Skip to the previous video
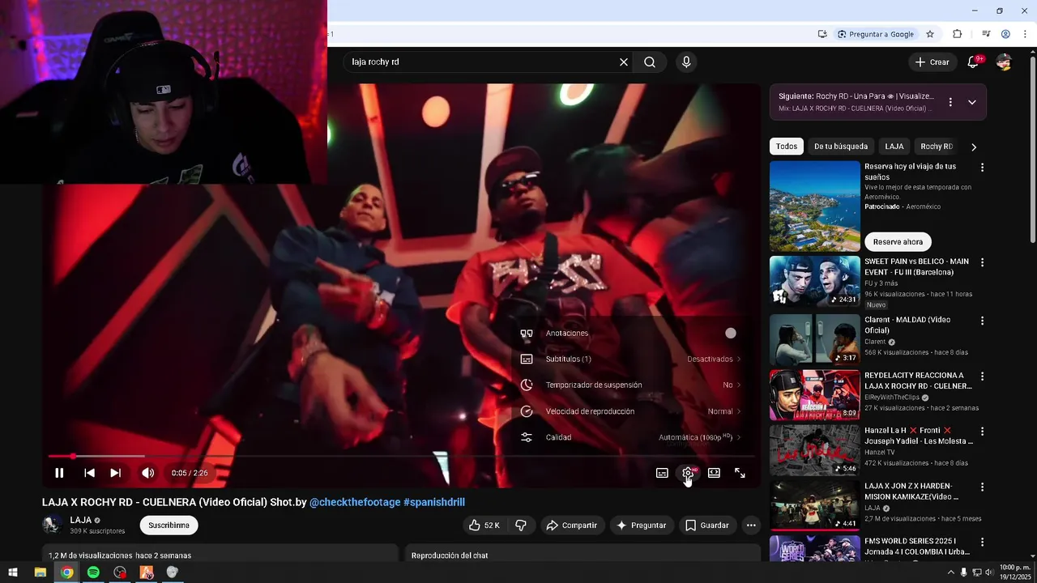 90,473
